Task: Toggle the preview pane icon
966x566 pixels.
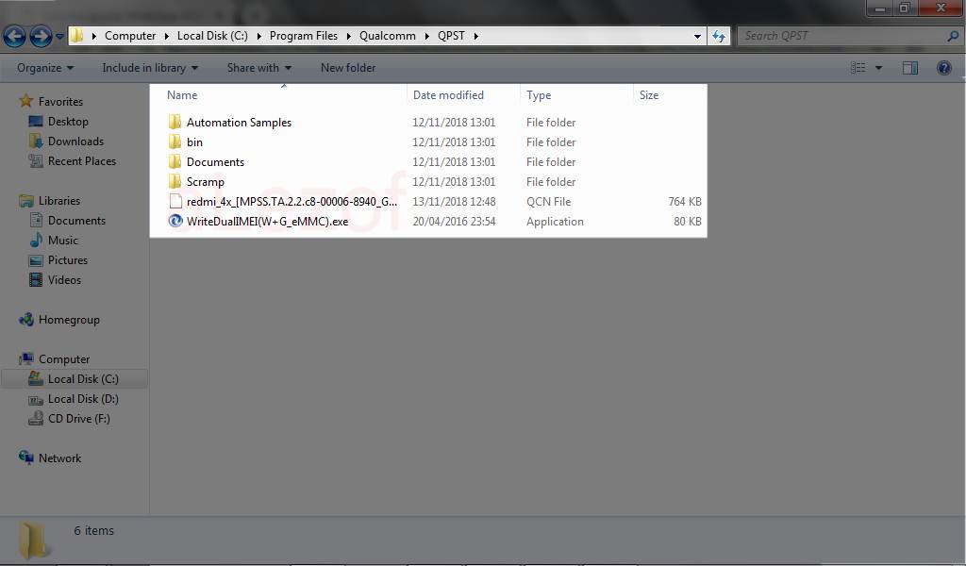Action: 910,68
